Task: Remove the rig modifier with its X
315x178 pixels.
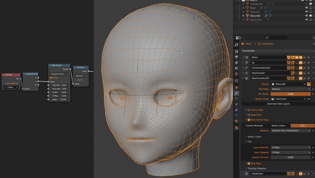Action: (309, 63)
